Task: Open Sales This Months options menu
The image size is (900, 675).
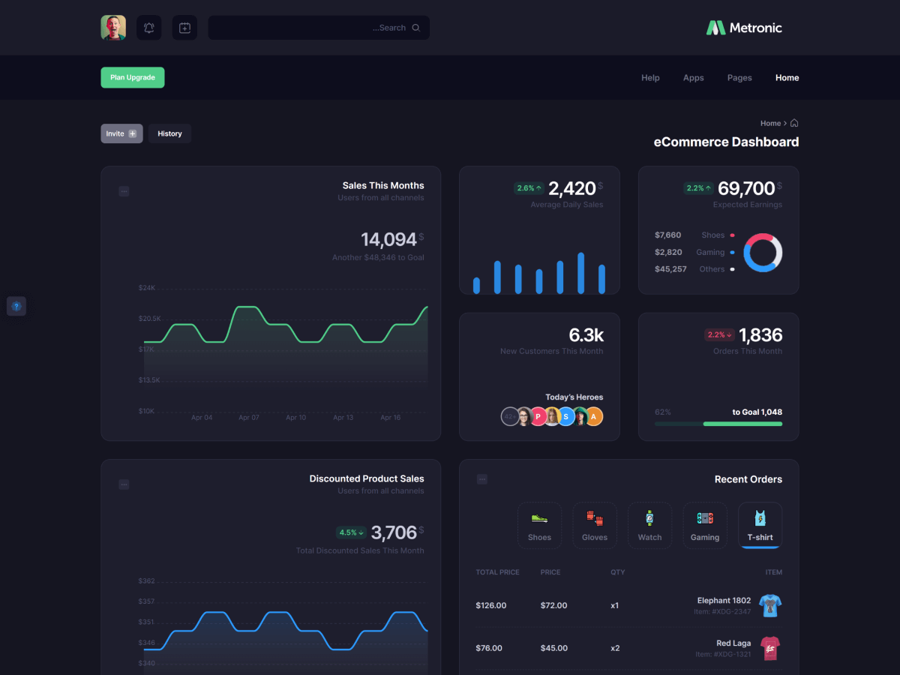Action: click(124, 192)
